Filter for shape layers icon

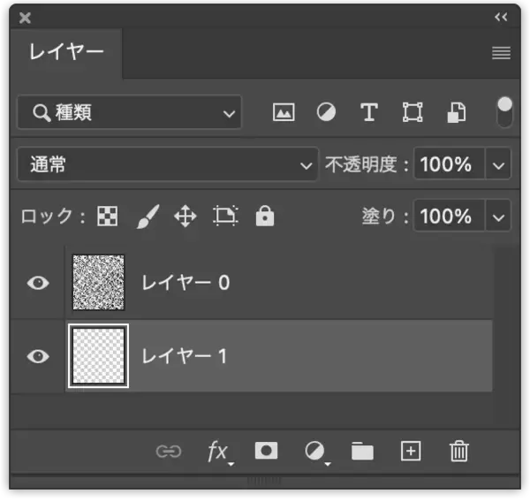[x=413, y=112]
